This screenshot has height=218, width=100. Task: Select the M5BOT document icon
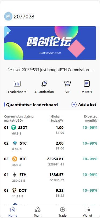coord(87,84)
